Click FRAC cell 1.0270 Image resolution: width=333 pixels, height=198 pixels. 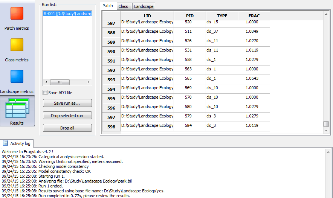pyautogui.click(x=254, y=42)
